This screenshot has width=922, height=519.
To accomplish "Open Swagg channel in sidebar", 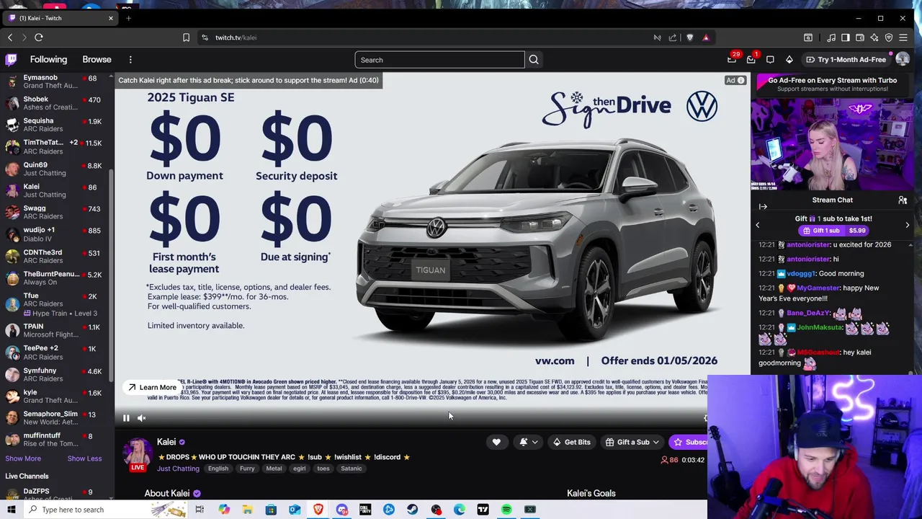I will point(56,212).
